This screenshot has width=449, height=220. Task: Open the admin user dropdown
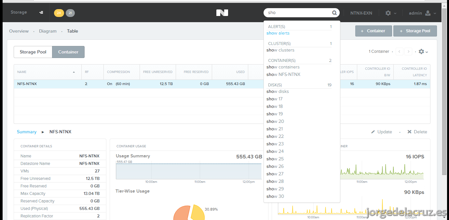[x=423, y=13]
